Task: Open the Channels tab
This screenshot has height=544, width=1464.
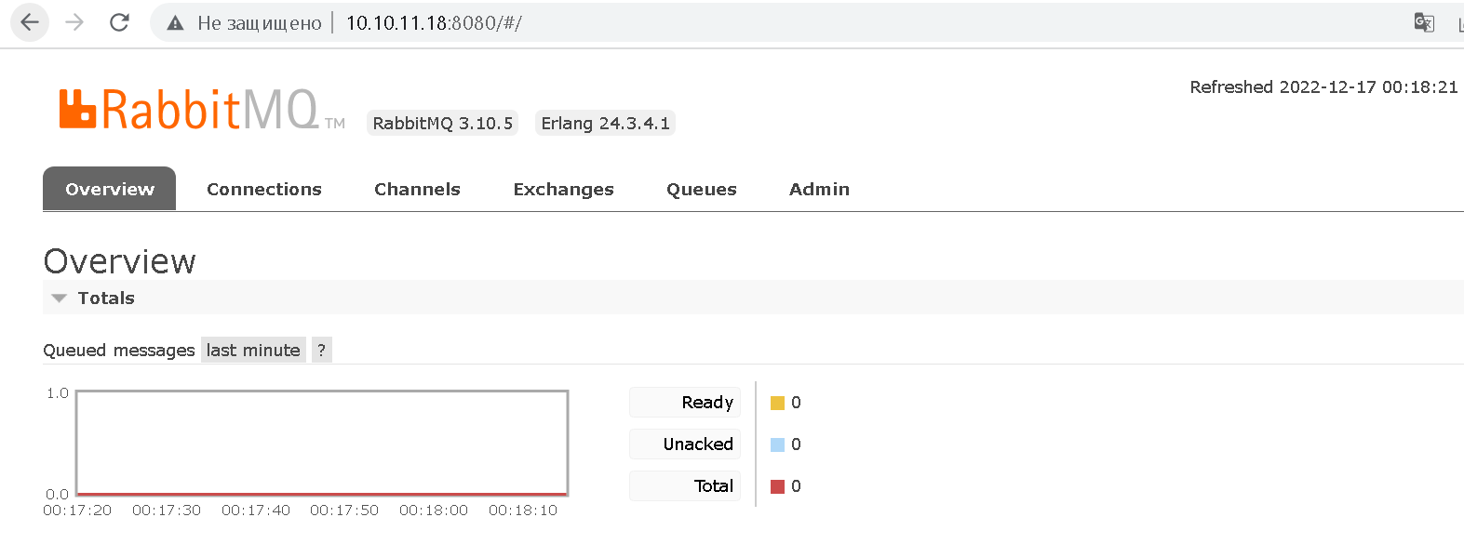Action: pos(417,190)
